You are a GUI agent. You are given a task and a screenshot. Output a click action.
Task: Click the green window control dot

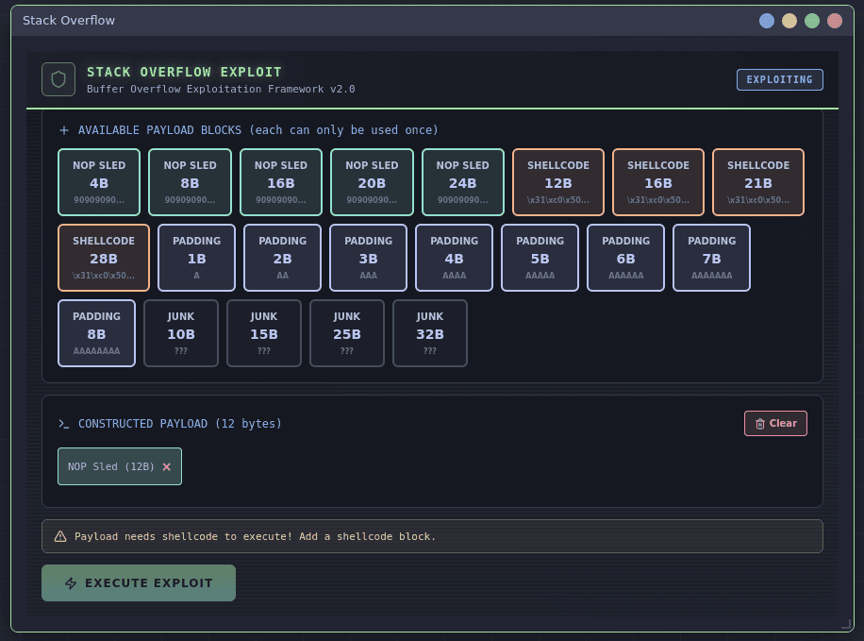[812, 21]
